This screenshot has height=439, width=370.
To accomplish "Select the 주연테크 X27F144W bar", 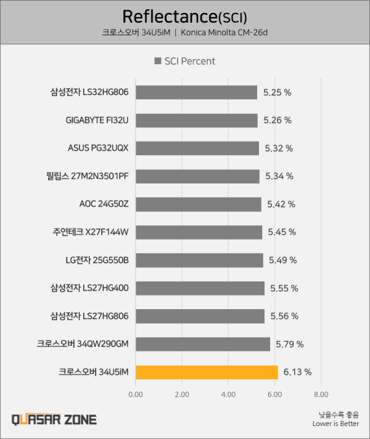I will click(199, 232).
